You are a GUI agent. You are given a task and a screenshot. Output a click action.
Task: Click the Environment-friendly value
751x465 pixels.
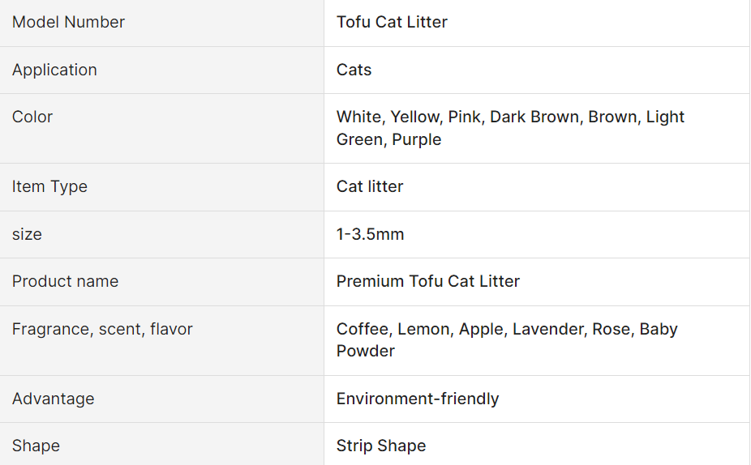(418, 399)
